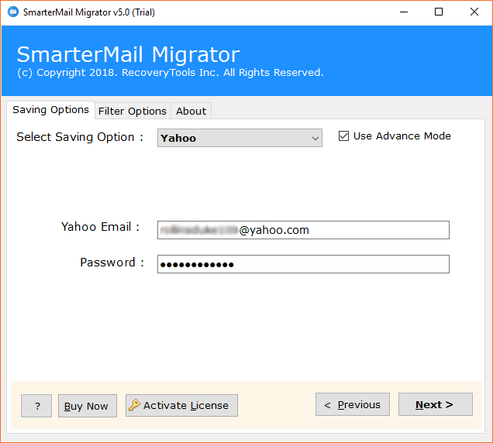Click the question mark help button

tap(36, 406)
